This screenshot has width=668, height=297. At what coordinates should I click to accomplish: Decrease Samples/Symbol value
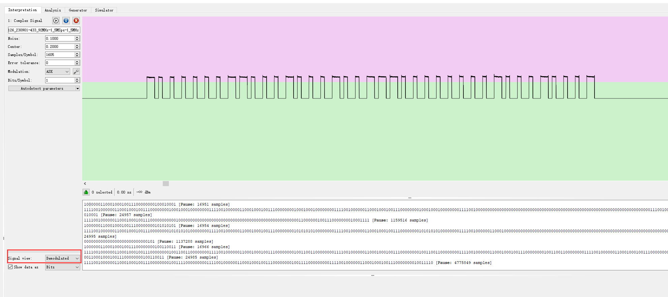(77, 56)
